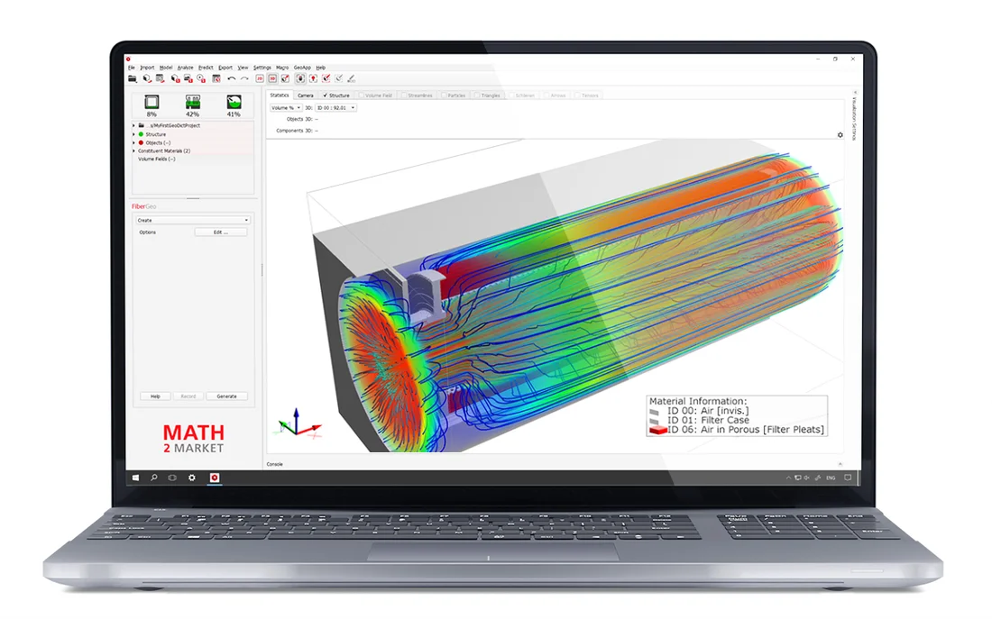Click the disk usage 41% gauge icon

234,102
